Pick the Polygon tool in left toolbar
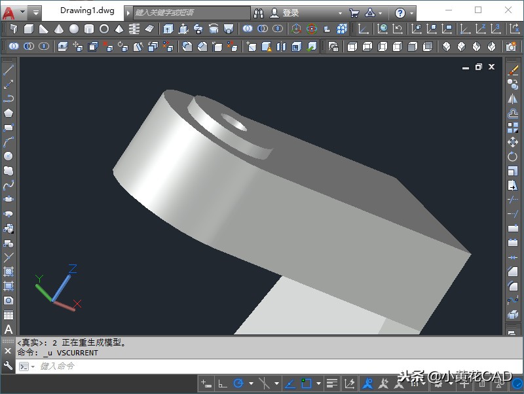 pos(9,113)
